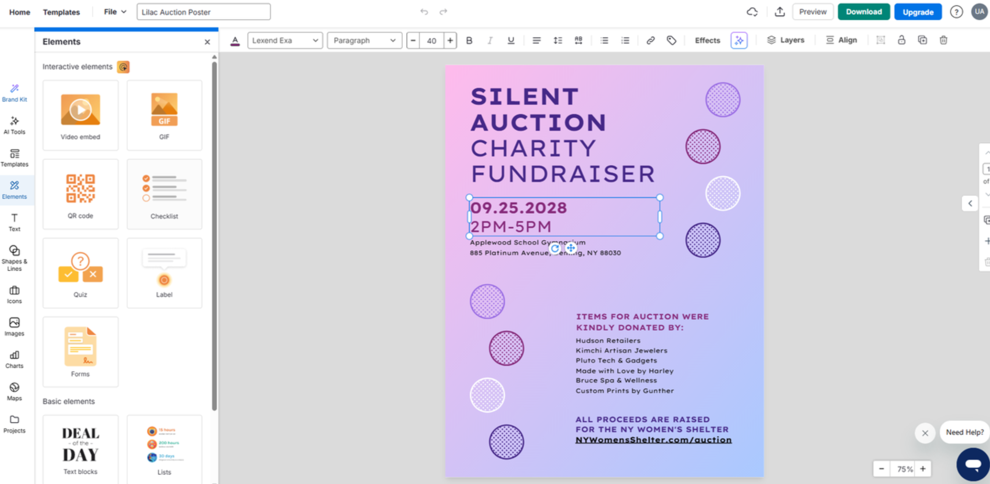Click the Preview button
Screen dimensions: 990x484
pos(813,12)
